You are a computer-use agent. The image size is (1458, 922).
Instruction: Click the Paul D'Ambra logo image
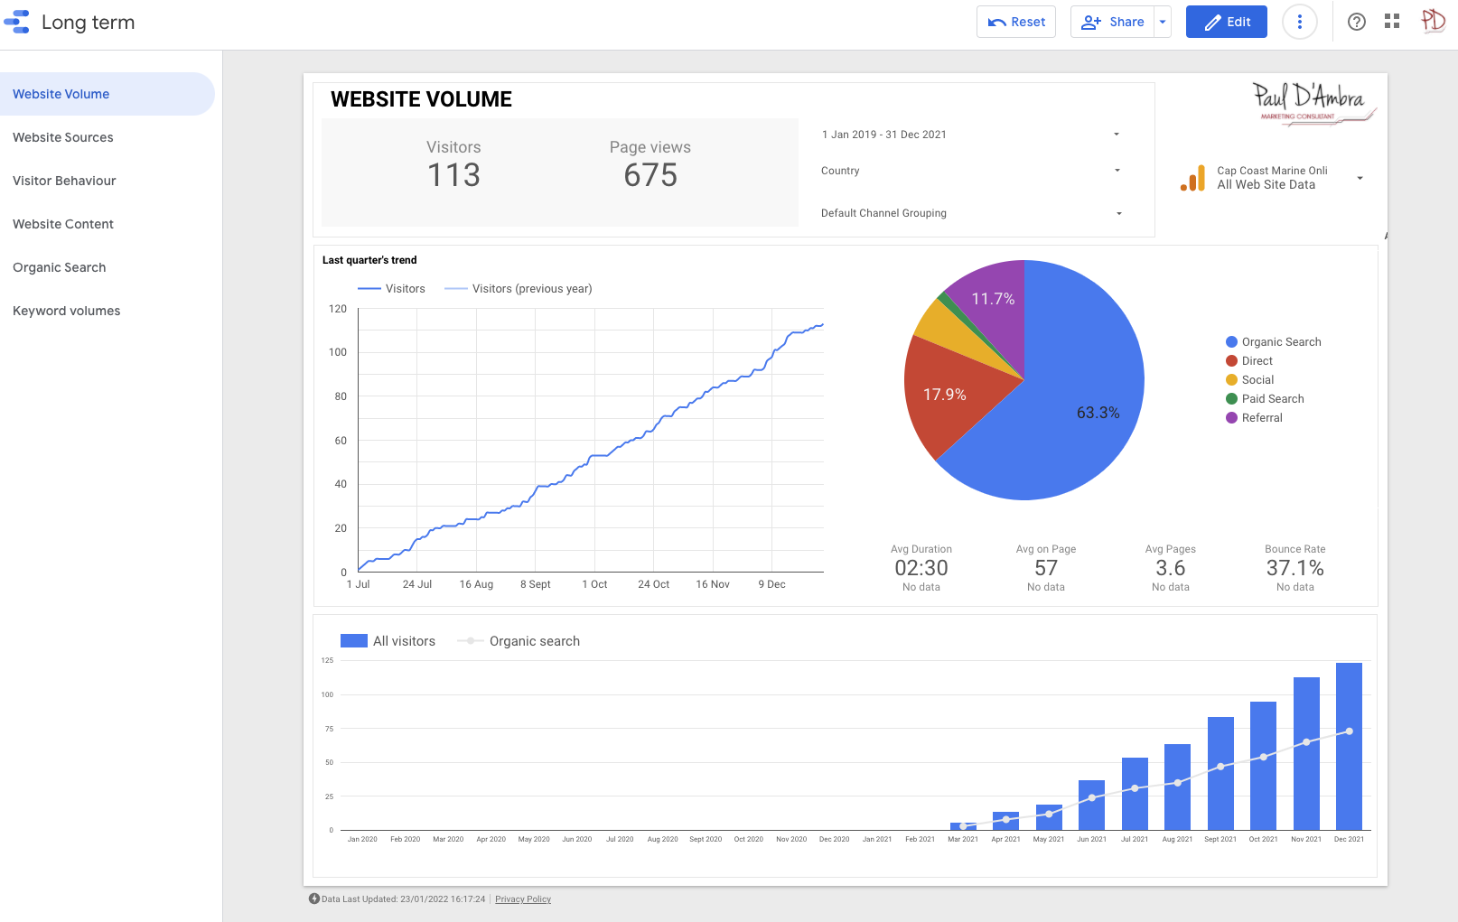[x=1313, y=103]
